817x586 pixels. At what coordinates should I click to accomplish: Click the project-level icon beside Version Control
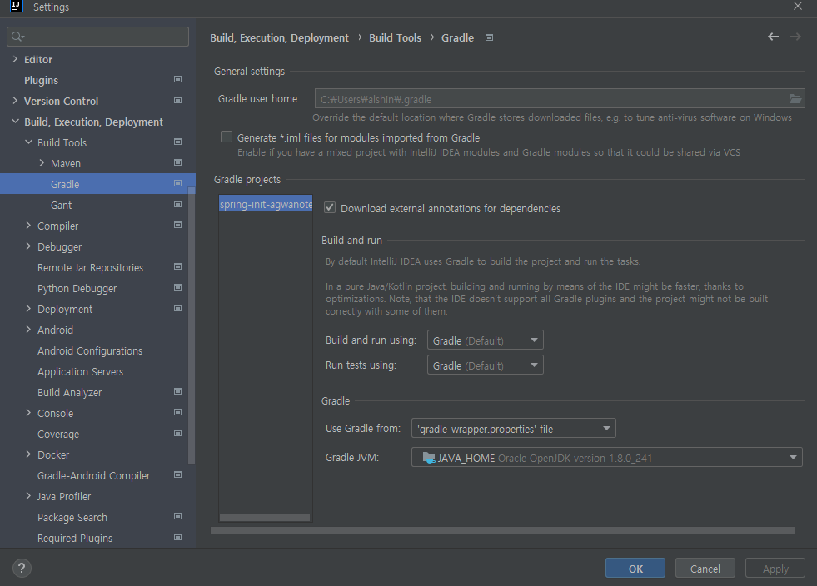(x=177, y=100)
